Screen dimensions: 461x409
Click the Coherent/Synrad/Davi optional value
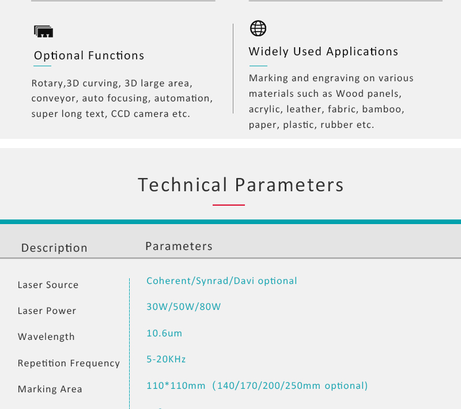click(x=222, y=281)
